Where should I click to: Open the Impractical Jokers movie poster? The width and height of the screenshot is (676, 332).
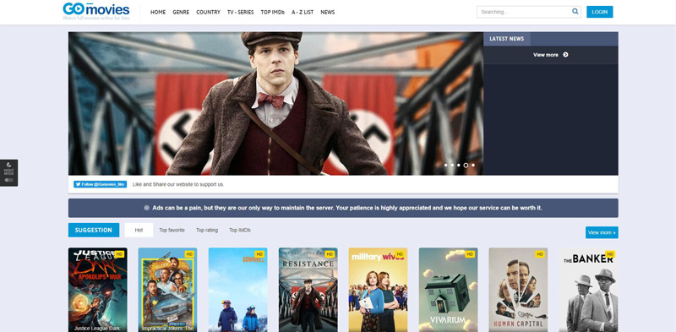pyautogui.click(x=167, y=290)
